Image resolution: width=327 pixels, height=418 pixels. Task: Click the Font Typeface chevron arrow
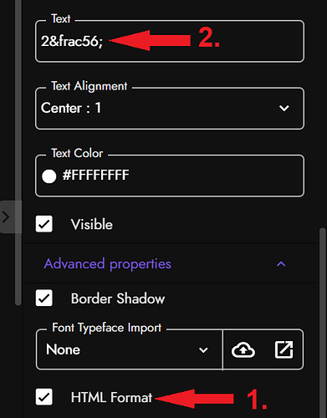click(x=203, y=349)
